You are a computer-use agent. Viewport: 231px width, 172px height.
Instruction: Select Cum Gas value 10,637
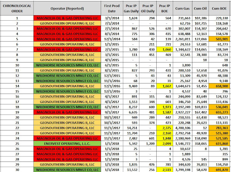point(182,149)
